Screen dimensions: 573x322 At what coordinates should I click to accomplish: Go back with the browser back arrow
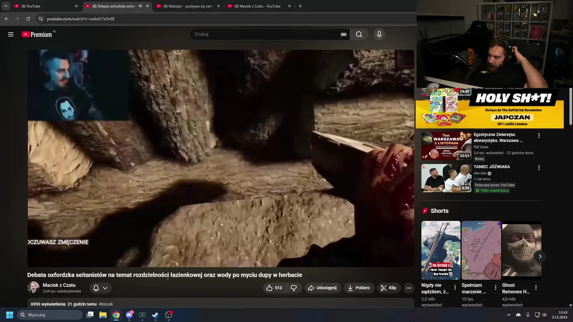[x=6, y=19]
